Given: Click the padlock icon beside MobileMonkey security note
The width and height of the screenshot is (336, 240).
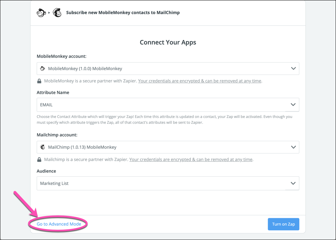Looking at the screenshot, I should [x=39, y=81].
